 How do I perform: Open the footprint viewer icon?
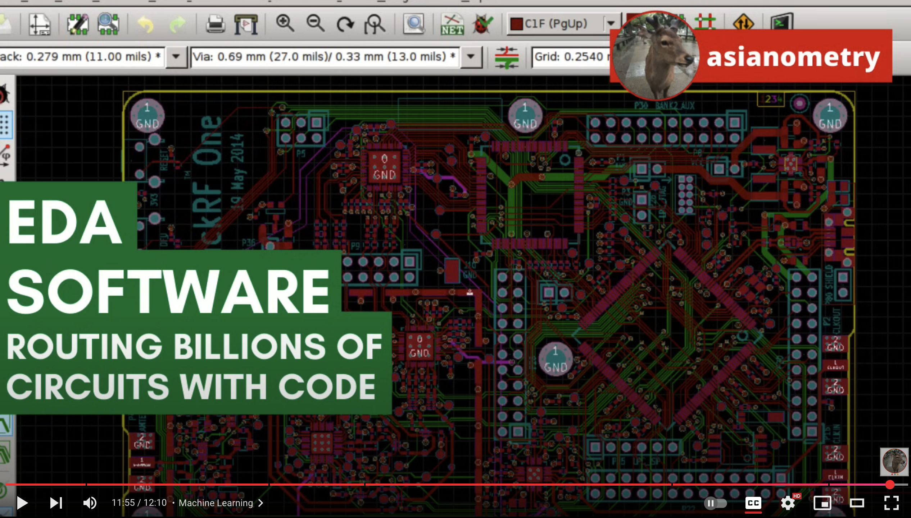pos(108,24)
